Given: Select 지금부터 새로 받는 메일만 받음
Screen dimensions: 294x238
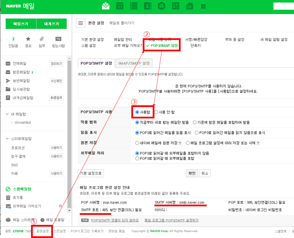Looking at the screenshot, I should (137, 122).
